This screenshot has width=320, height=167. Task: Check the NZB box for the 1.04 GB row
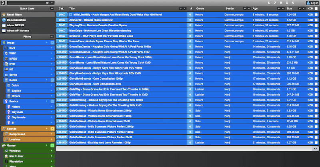click(316, 14)
